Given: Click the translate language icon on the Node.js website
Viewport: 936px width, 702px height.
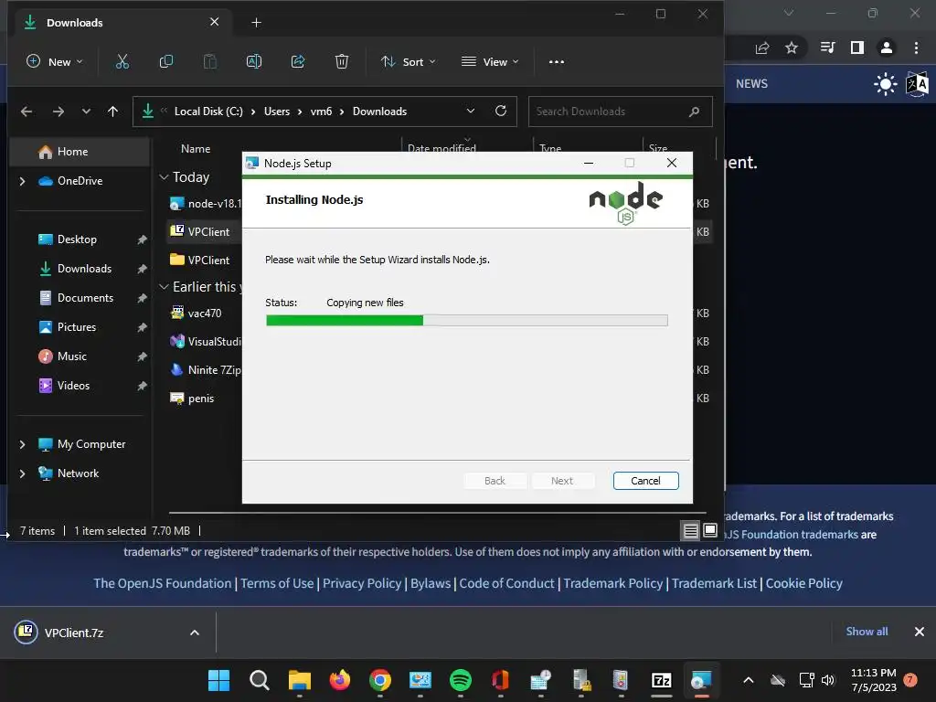Looking at the screenshot, I should (917, 84).
